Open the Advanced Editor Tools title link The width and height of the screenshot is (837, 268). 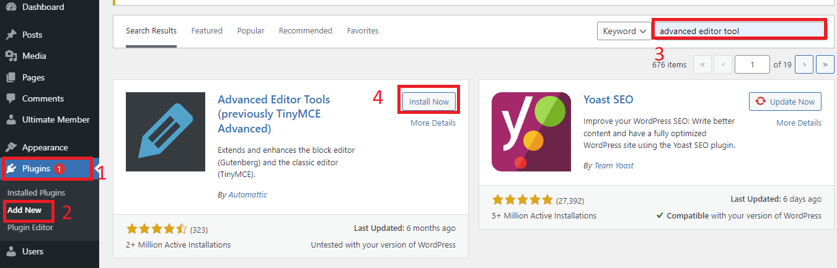[x=274, y=114]
